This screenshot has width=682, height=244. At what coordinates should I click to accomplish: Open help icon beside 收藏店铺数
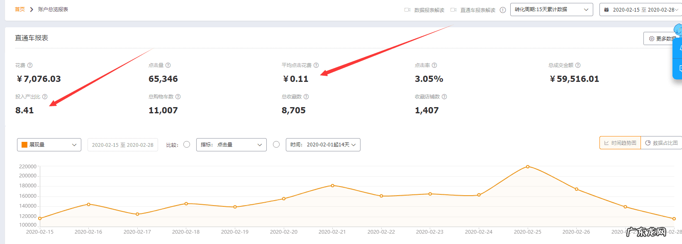[x=444, y=97]
